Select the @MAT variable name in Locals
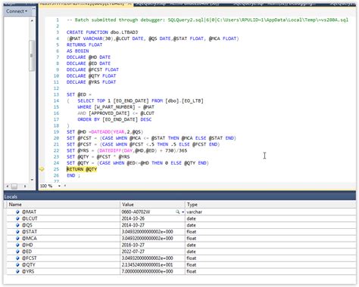Screen dimensions: 359x287 tap(29, 212)
